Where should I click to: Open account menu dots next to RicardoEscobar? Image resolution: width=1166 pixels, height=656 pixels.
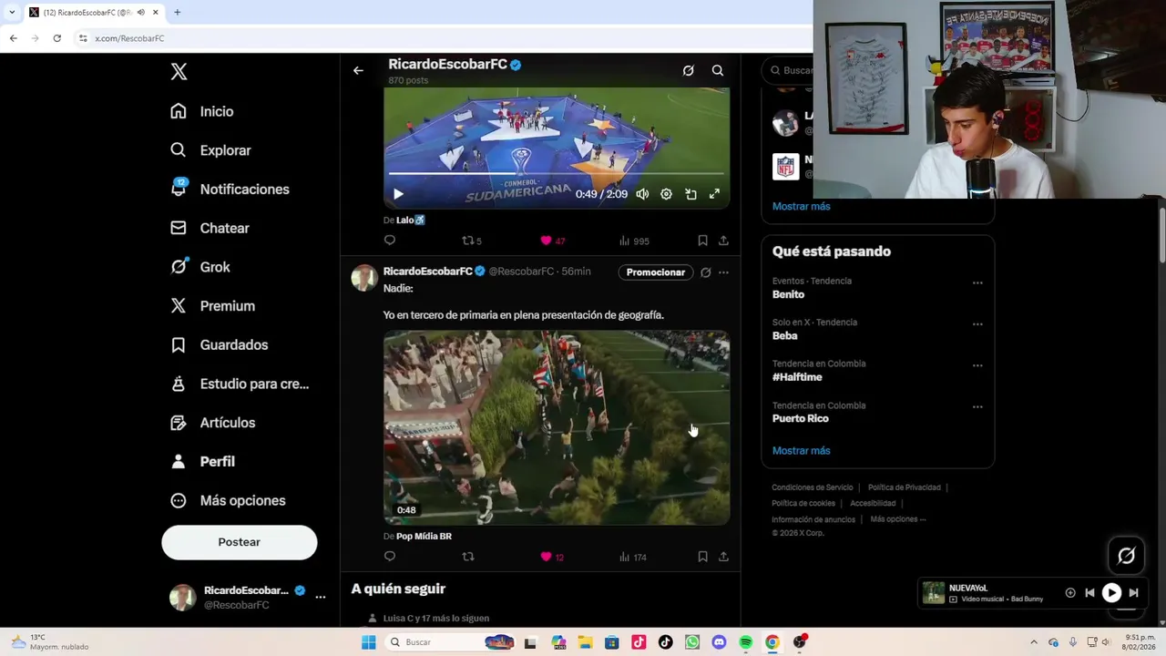(321, 597)
